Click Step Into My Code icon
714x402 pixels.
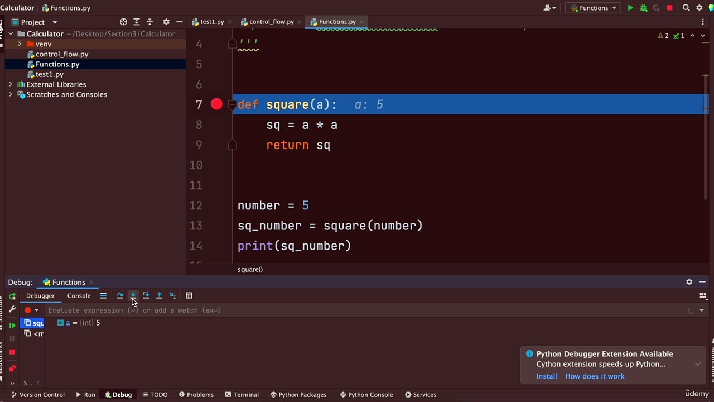[146, 295]
